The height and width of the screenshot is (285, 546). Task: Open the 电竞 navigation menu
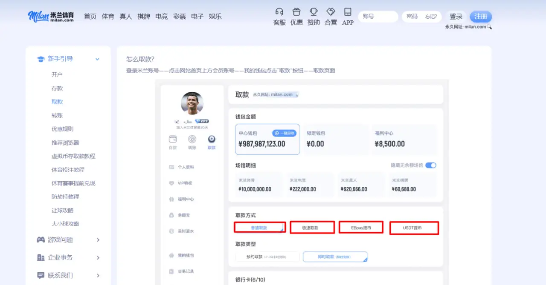click(162, 16)
